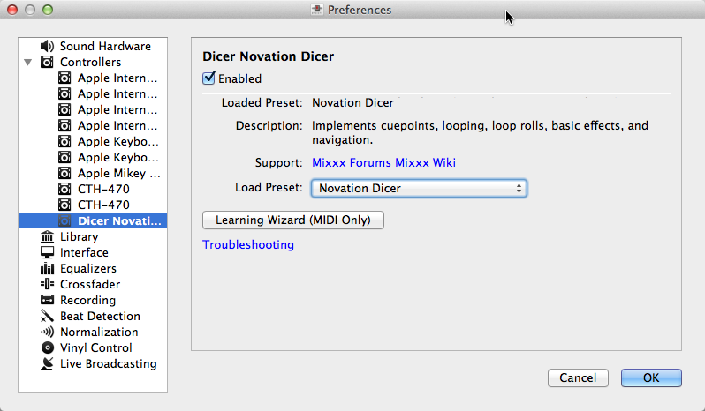This screenshot has height=411, width=705.
Task: Uncheck the Enabled checkbox
Action: [209, 78]
